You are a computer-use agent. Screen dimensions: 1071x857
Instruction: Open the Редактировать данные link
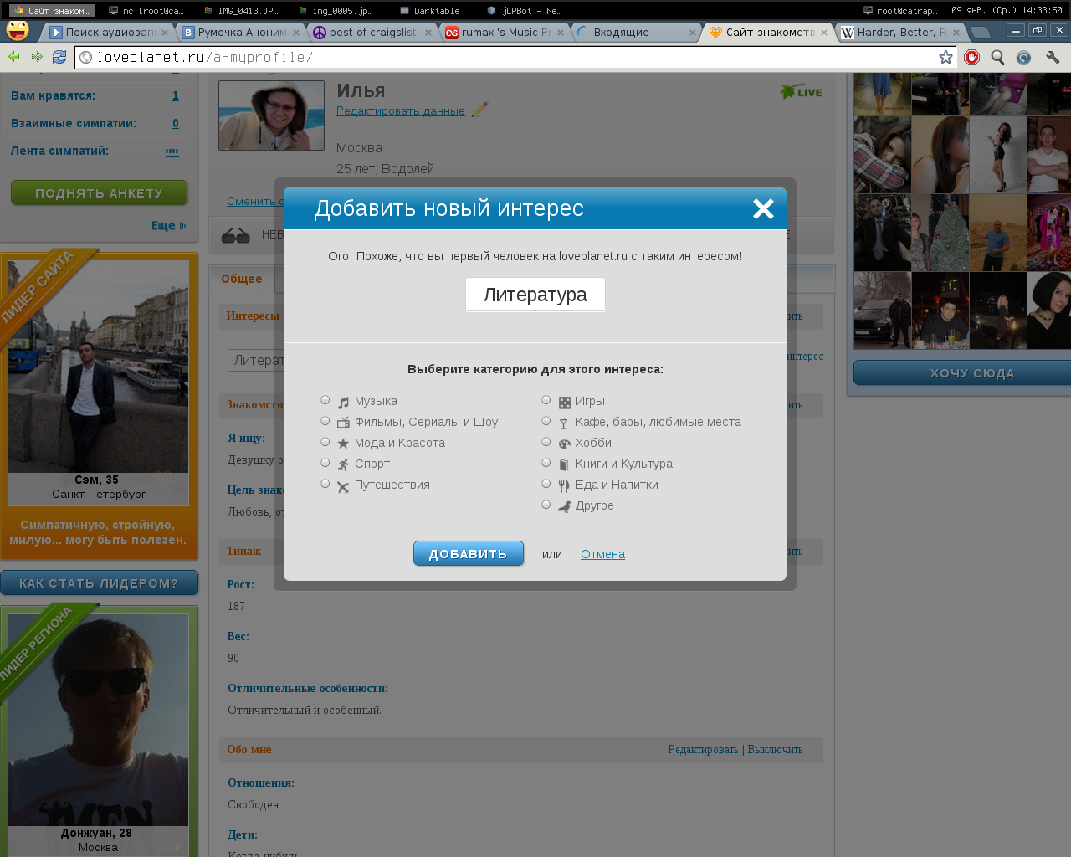click(401, 110)
